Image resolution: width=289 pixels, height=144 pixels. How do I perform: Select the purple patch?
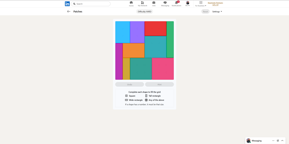click(x=137, y=32)
